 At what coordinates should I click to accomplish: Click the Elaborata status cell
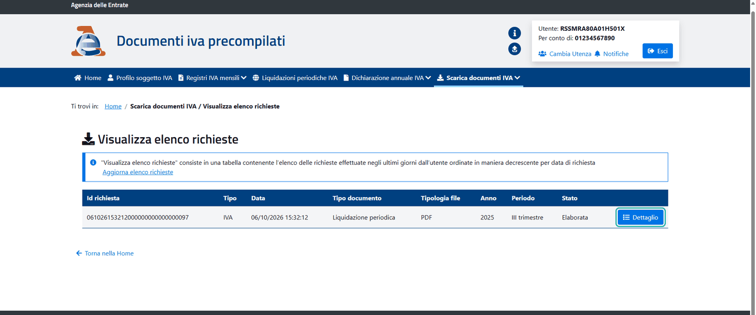click(575, 217)
